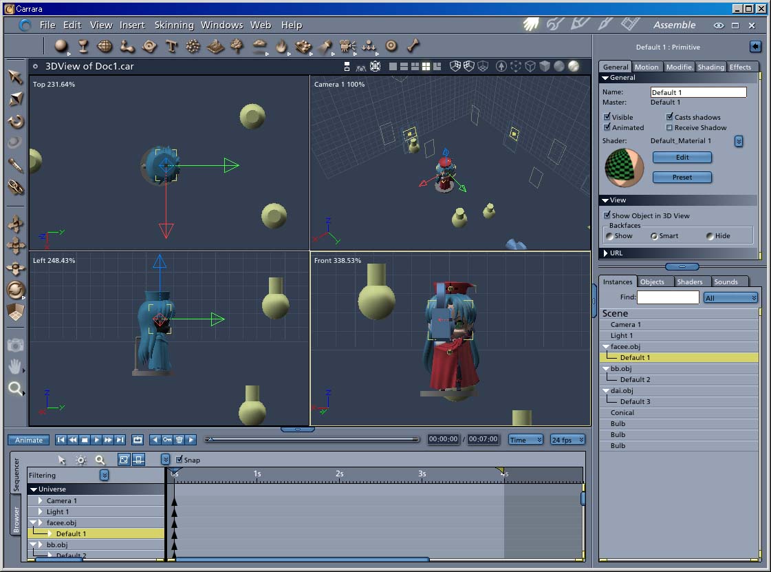Select the fire effect tool in toolbar
Screen dimensions: 771x572
[x=281, y=47]
